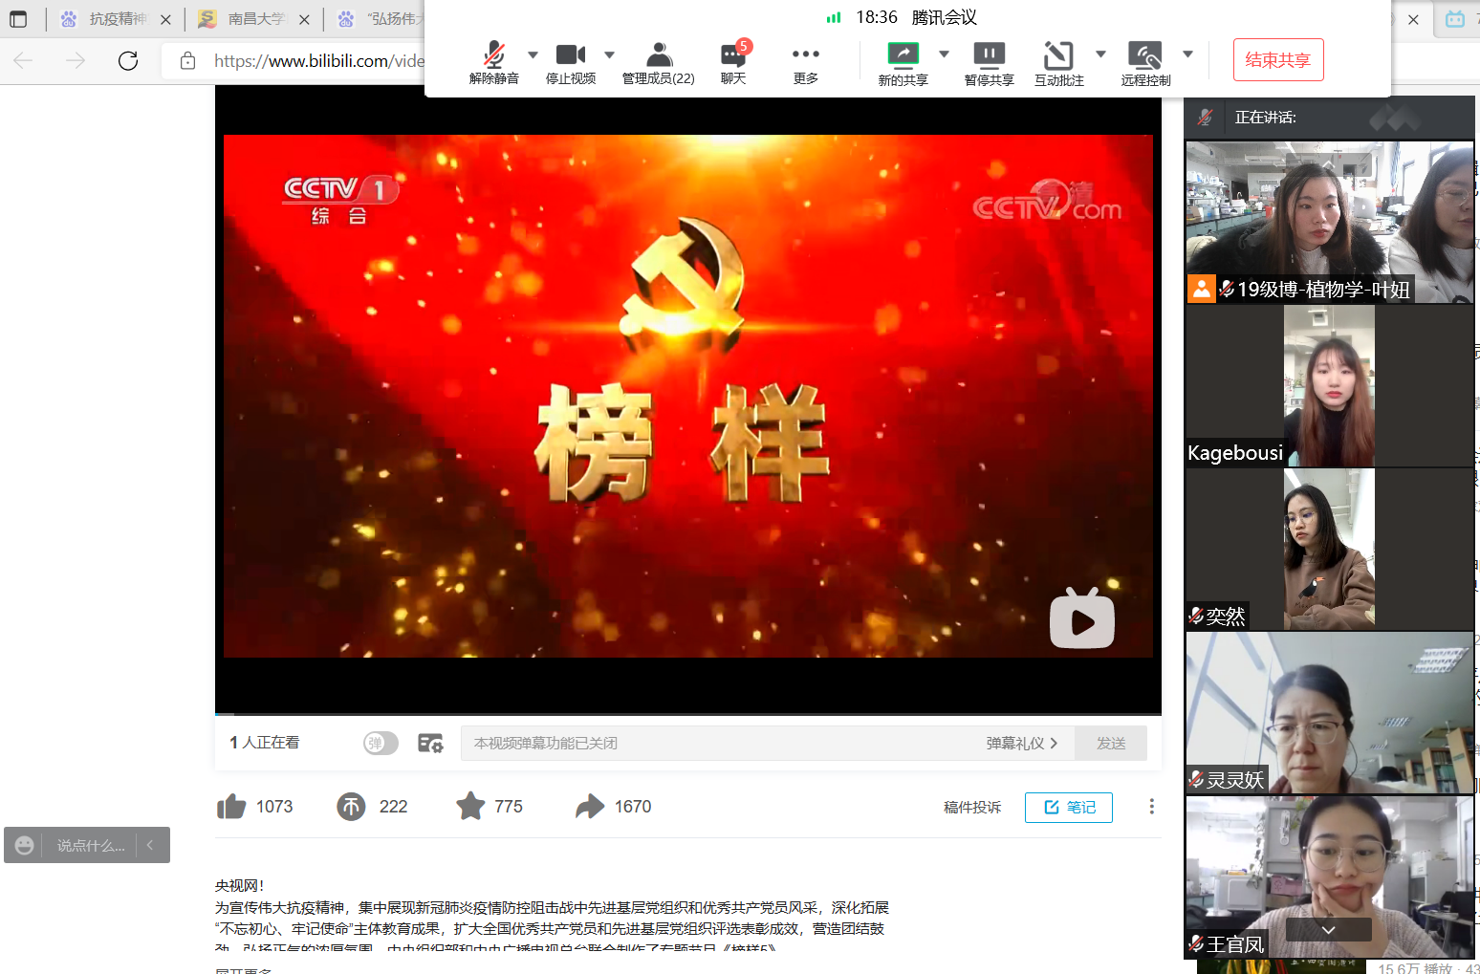The width and height of the screenshot is (1480, 974).
Task: Click 结束共享 to end sharing
Action: (x=1278, y=59)
